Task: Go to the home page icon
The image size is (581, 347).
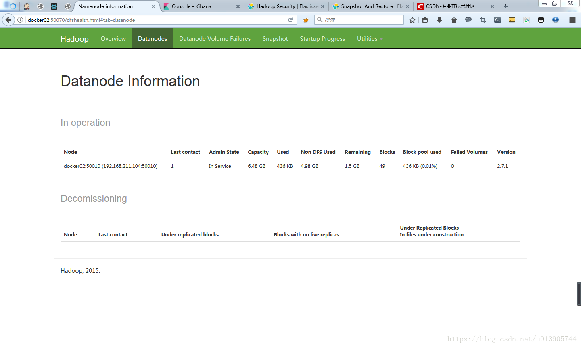Action: click(454, 20)
